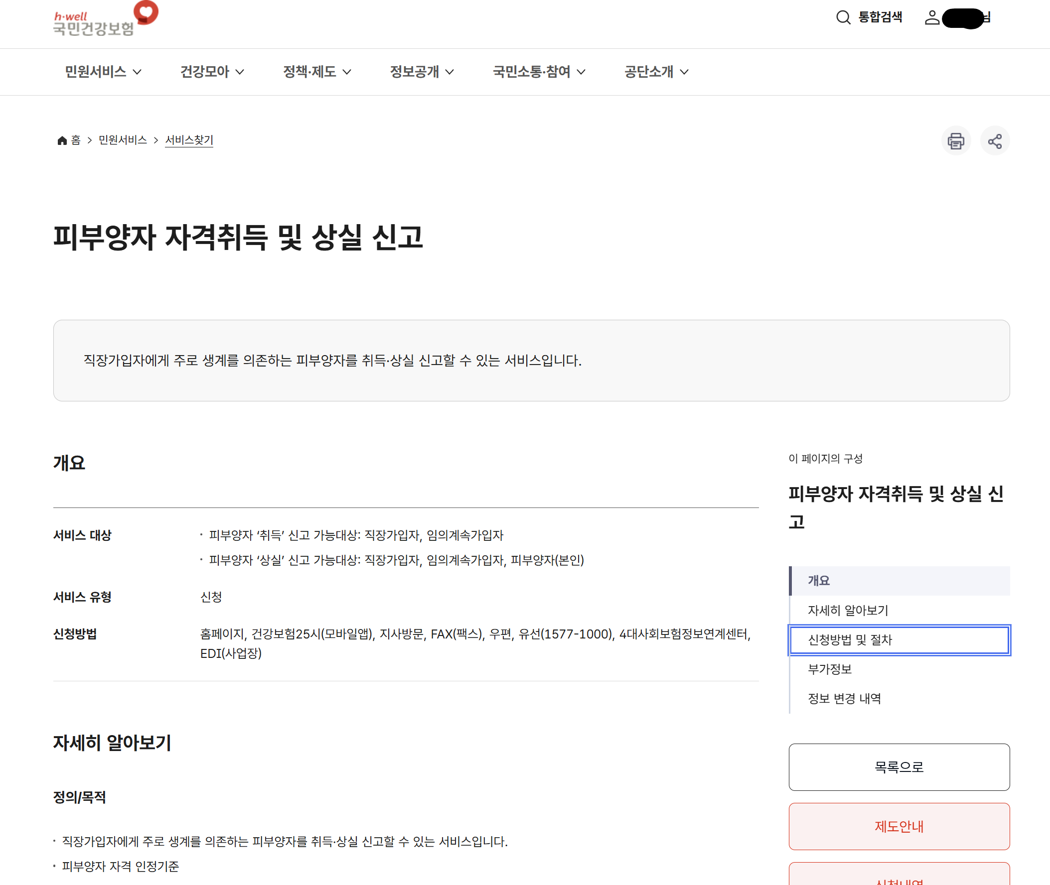Open the 공단소개 menu
1050x885 pixels.
pyautogui.click(x=656, y=72)
